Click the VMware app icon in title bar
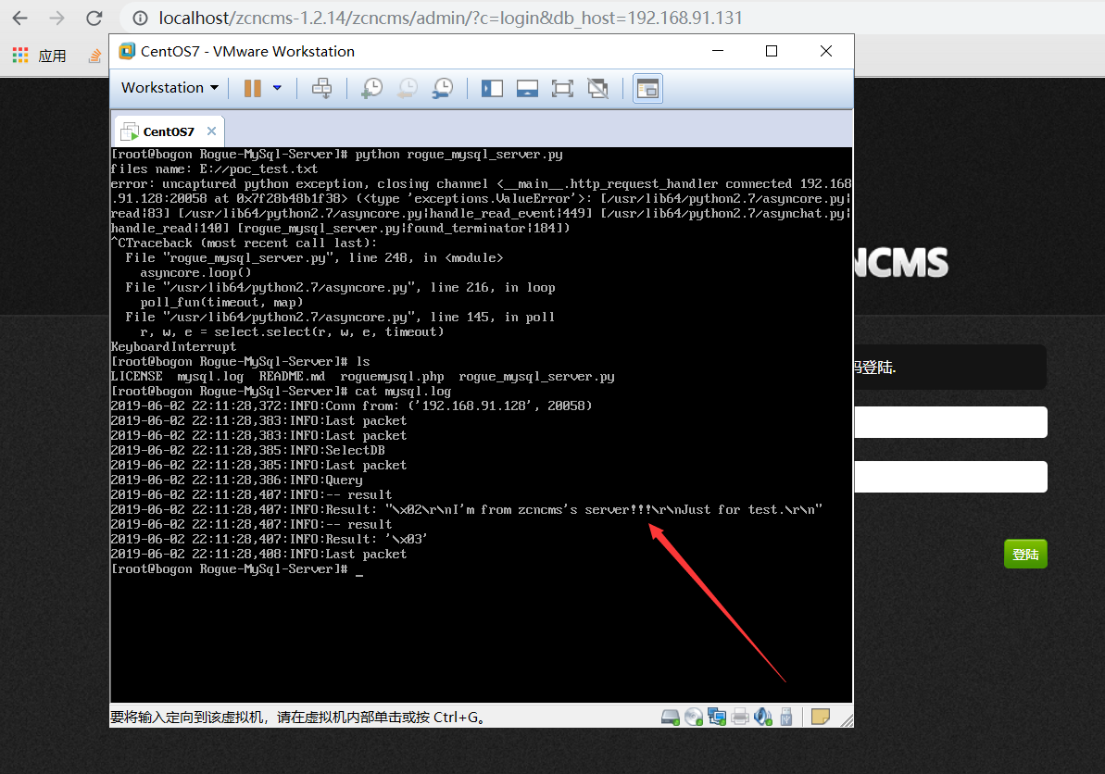The width and height of the screenshot is (1105, 774). [127, 52]
